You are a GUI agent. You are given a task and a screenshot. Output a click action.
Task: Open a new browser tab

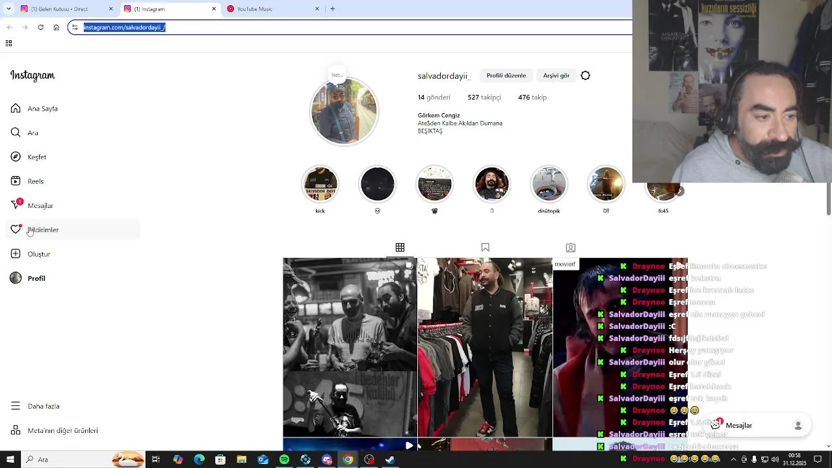333,9
